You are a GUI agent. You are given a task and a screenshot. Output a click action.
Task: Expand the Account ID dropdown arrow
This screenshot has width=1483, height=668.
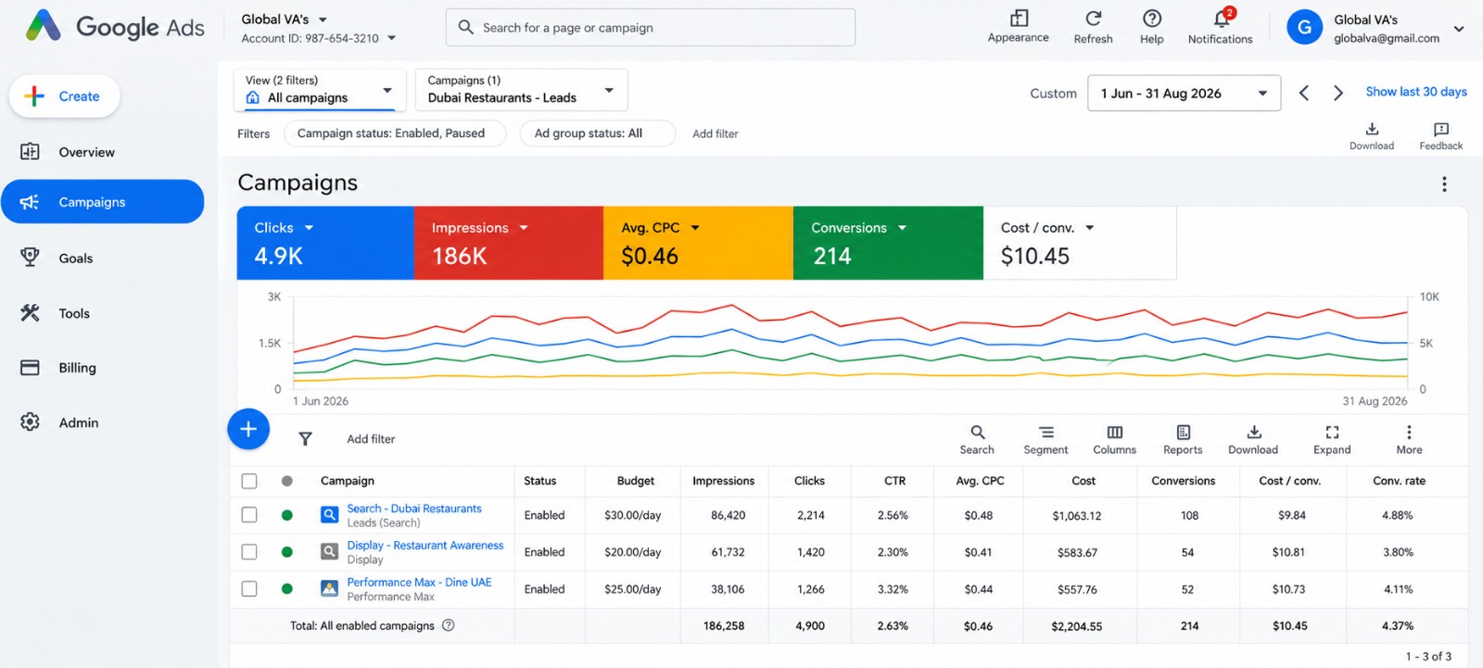tap(392, 38)
